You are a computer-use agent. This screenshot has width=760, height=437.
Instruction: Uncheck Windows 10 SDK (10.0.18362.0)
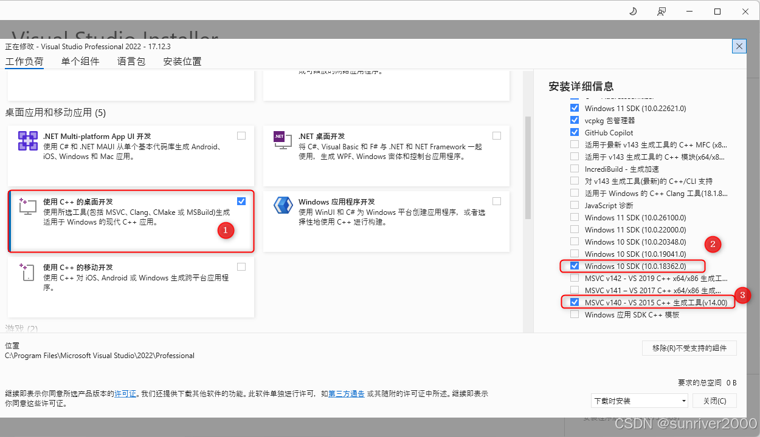(x=575, y=266)
